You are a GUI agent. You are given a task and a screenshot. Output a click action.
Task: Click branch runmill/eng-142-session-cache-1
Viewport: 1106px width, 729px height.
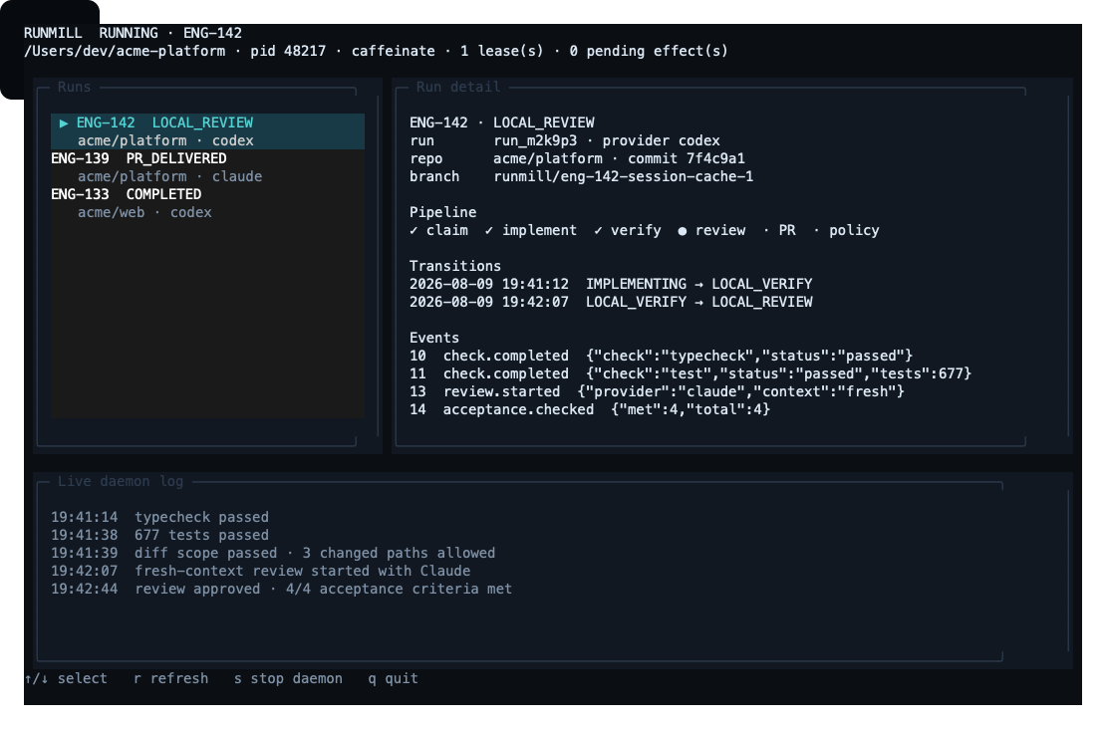(x=623, y=176)
